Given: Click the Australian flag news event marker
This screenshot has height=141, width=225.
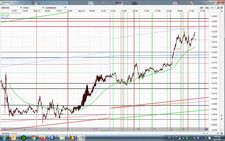Looking at the screenshot, I should pyautogui.click(x=207, y=129).
